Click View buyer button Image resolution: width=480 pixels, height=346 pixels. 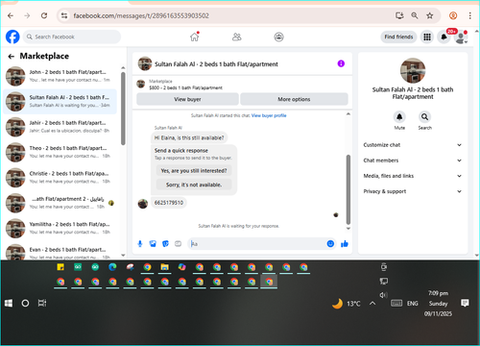click(187, 99)
